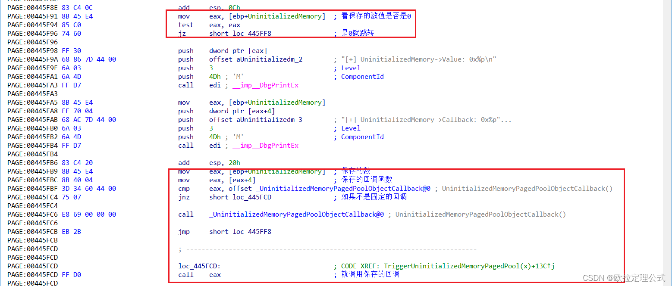Select push dword ptr [eax+4] line

point(227,111)
